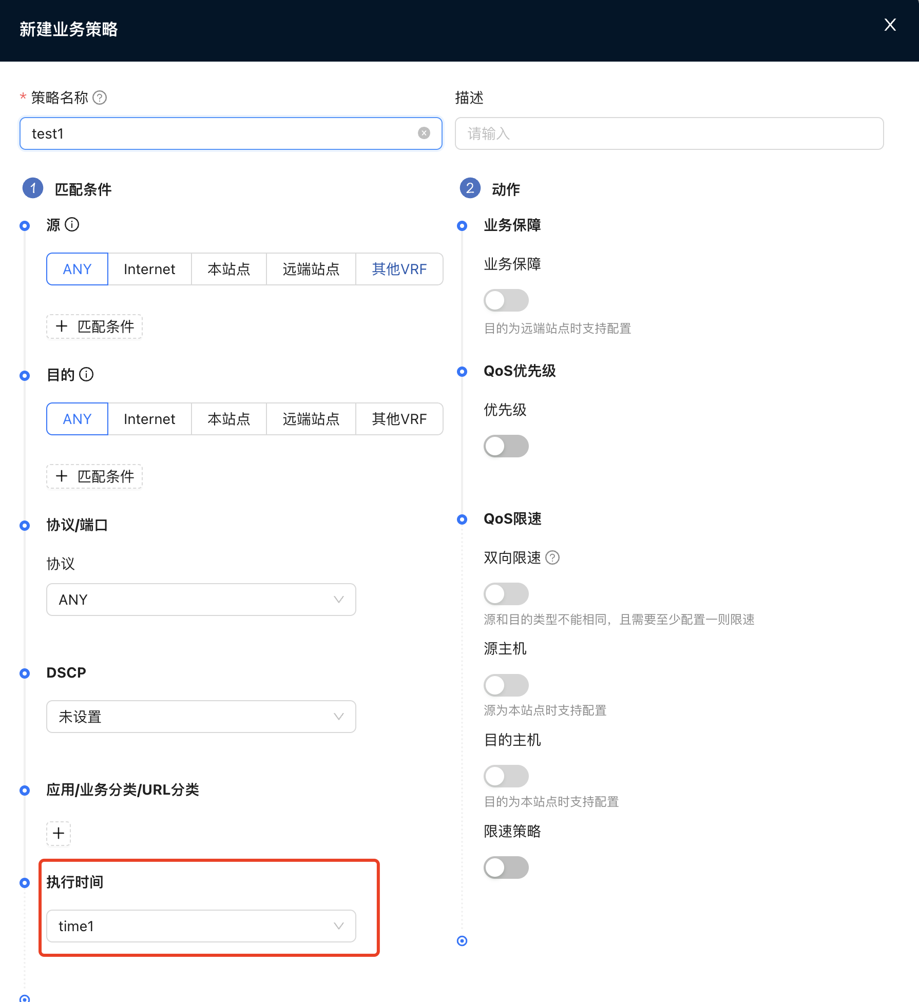919x1002 pixels.
Task: Enable the 业务保障 toggle switch
Action: click(506, 300)
